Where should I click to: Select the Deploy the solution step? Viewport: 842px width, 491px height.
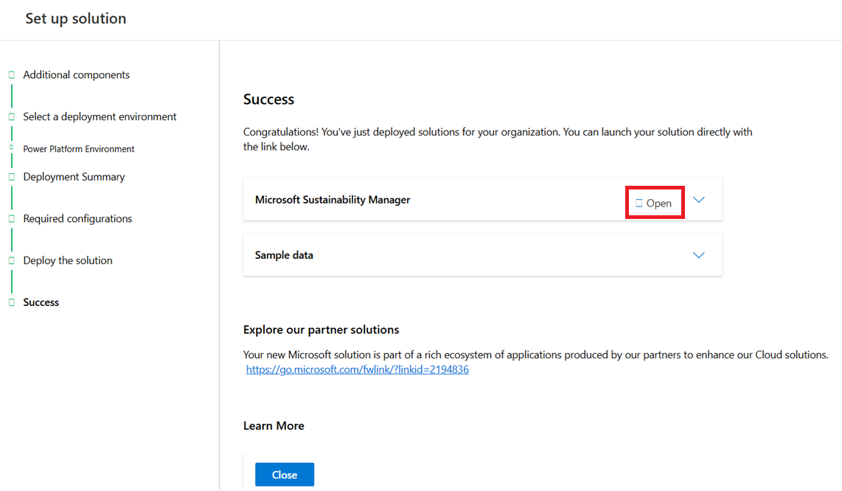pos(68,260)
